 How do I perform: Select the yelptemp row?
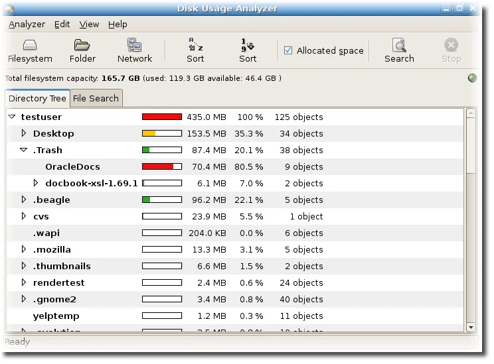point(235,316)
